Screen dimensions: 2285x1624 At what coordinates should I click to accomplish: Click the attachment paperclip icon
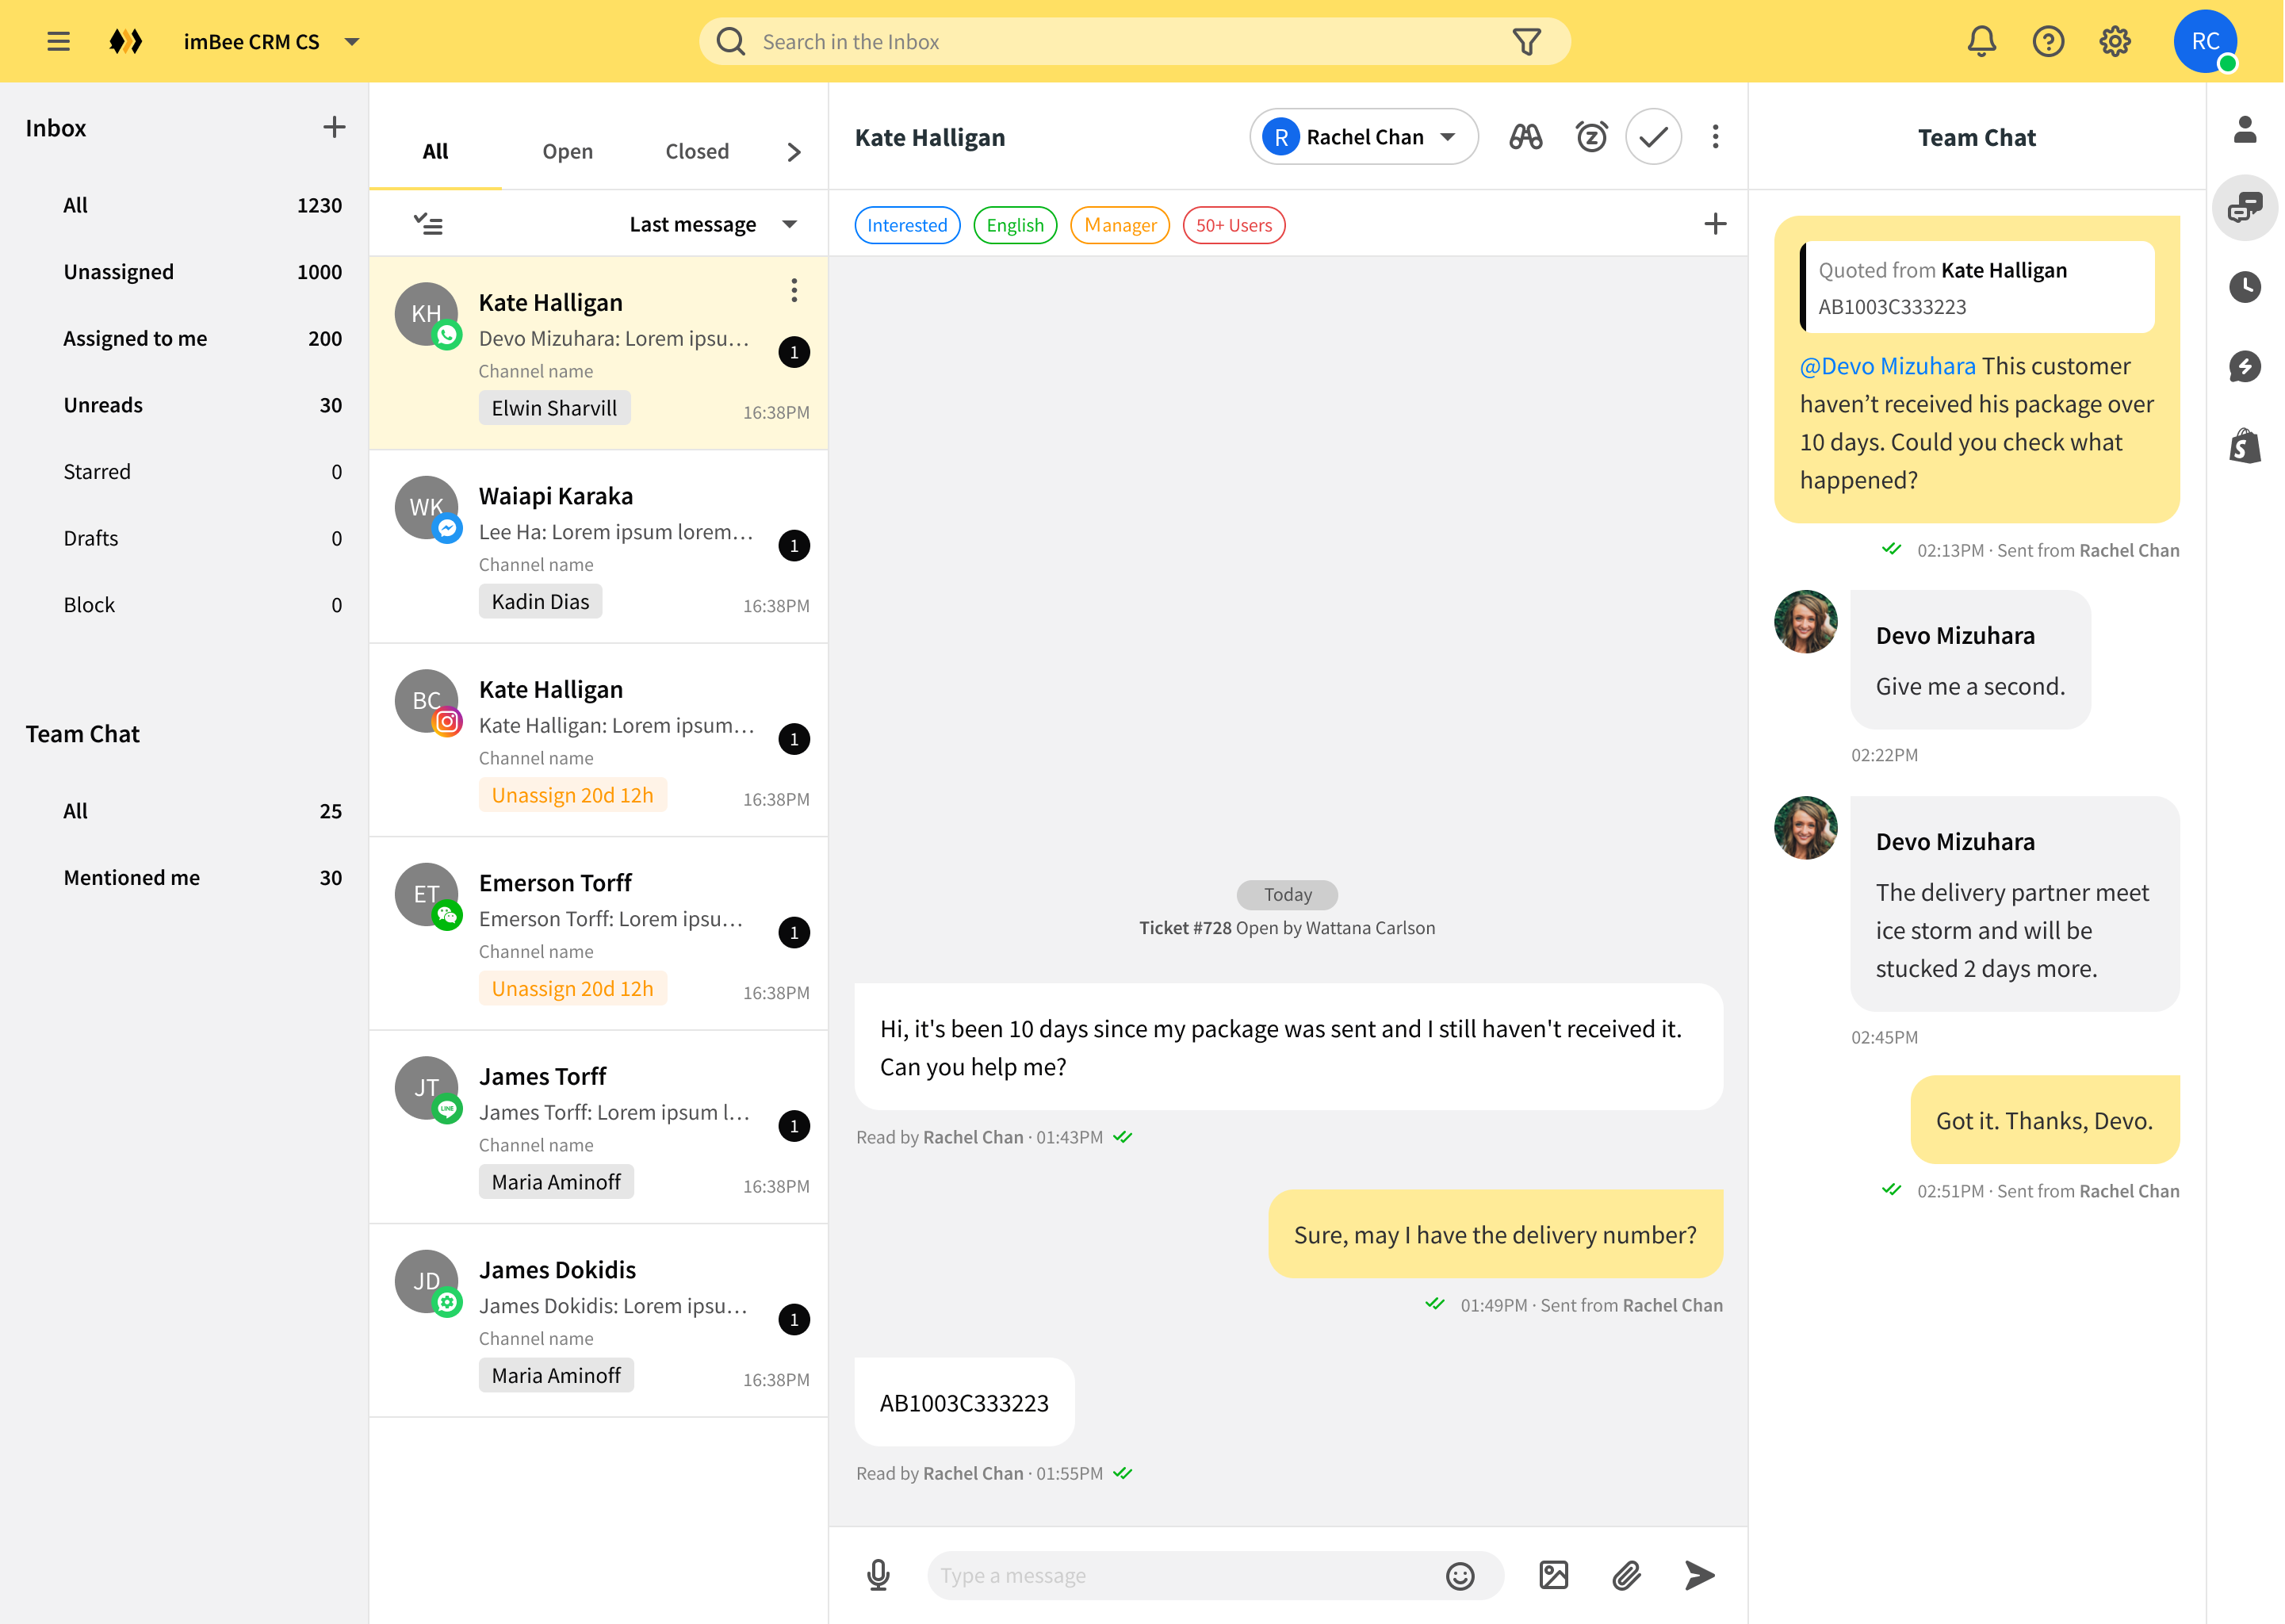[1626, 1576]
